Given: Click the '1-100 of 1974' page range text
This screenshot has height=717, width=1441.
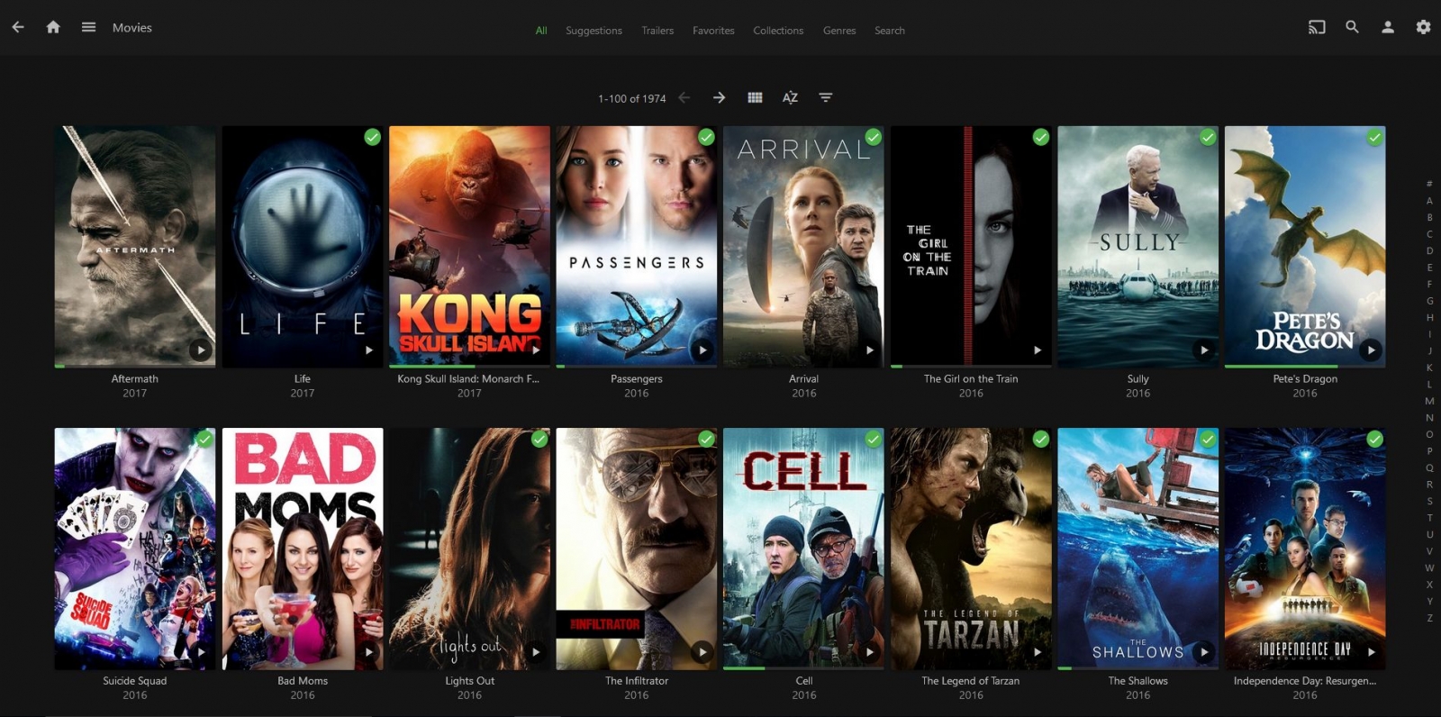Looking at the screenshot, I should 632,98.
